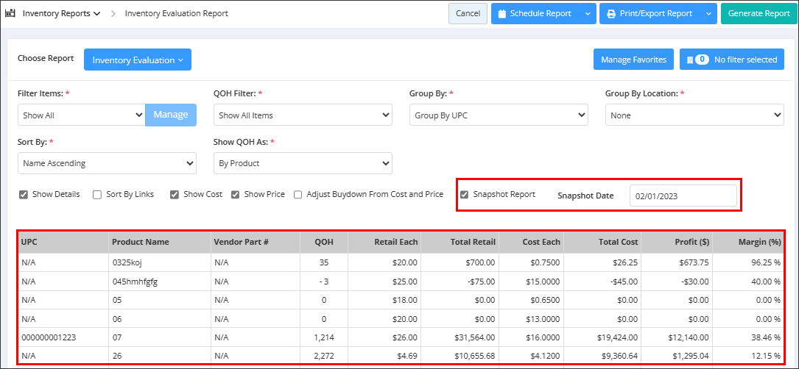The width and height of the screenshot is (799, 369).
Task: Expand the Schedule Report dropdown arrow
Action: pyautogui.click(x=588, y=14)
